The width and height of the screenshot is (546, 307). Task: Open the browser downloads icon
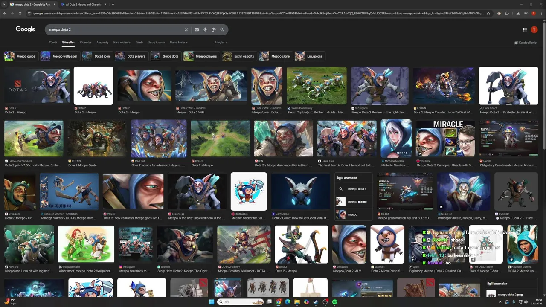coord(518,13)
